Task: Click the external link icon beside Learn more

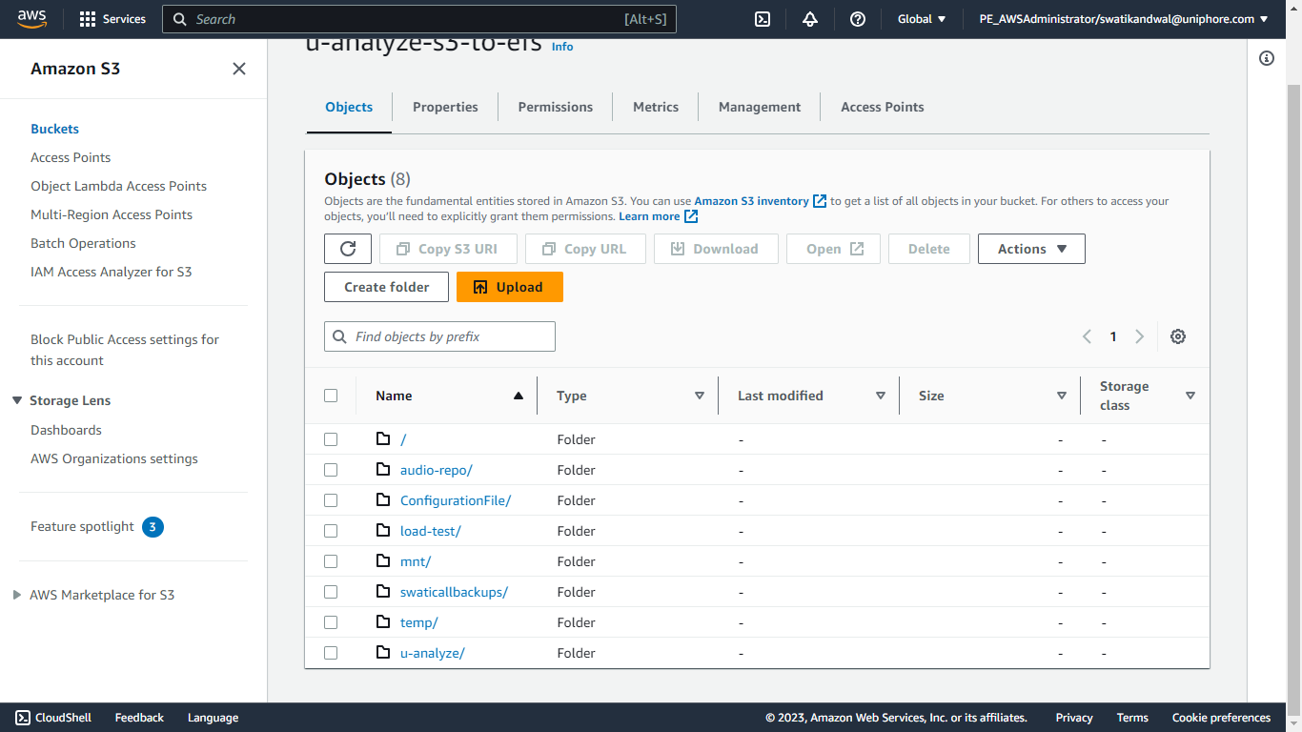Action: (x=691, y=216)
